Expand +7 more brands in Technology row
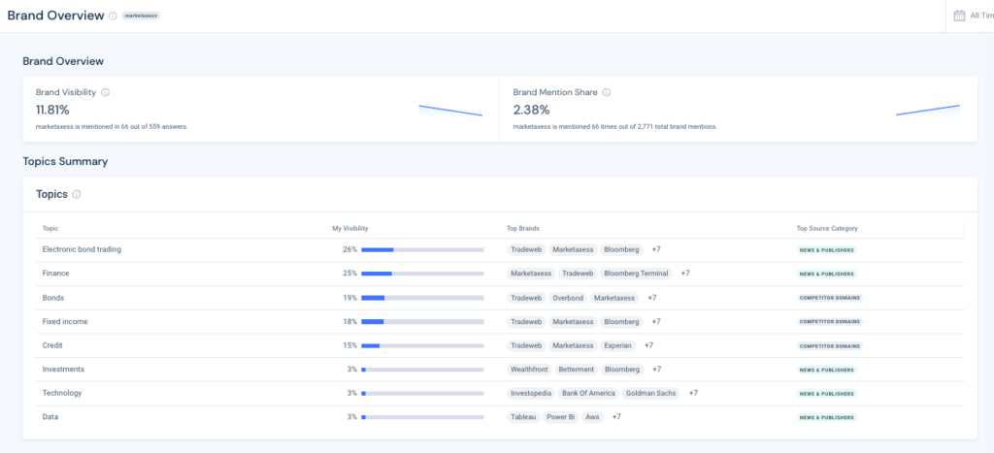Image resolution: width=994 pixels, height=453 pixels. coord(693,394)
